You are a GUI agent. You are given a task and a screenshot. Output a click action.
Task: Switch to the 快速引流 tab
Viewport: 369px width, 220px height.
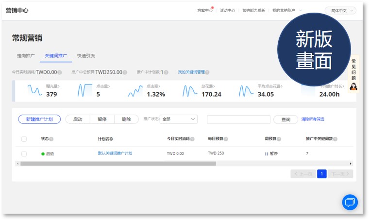[86, 56]
